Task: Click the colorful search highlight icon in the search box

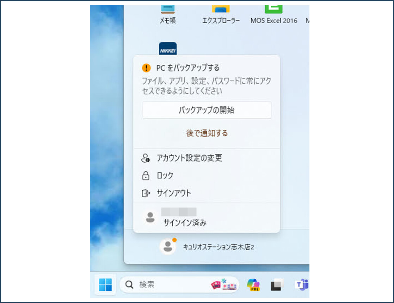Action: pos(223,284)
